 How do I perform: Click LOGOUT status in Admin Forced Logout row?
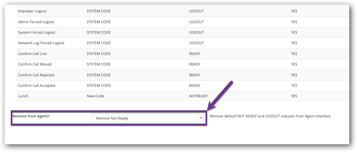(x=196, y=22)
